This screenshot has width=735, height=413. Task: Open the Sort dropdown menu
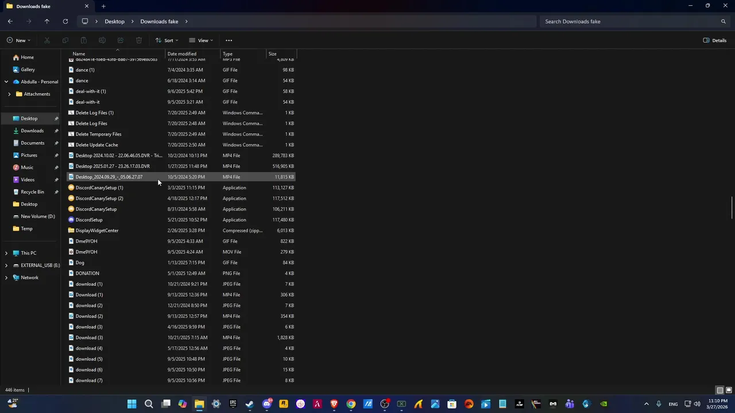click(167, 40)
